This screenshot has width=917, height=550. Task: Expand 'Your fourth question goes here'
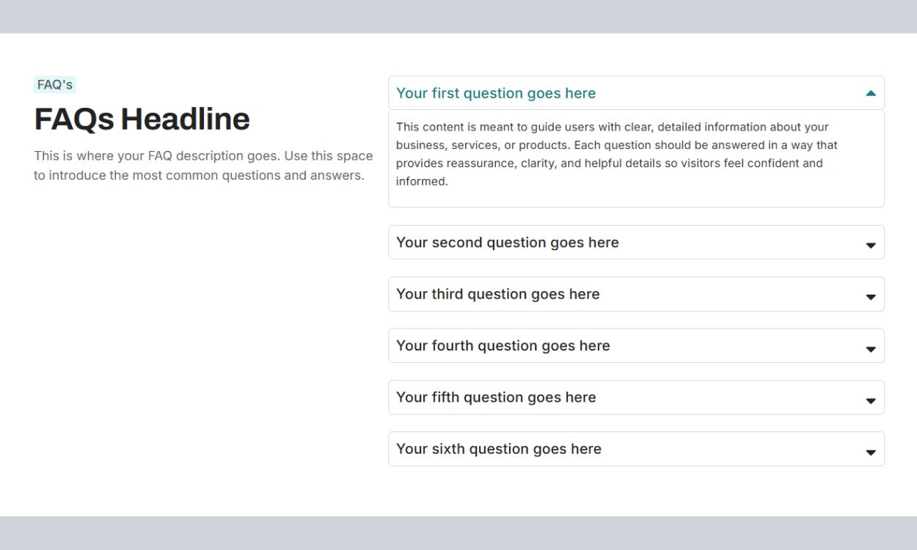pos(503,346)
